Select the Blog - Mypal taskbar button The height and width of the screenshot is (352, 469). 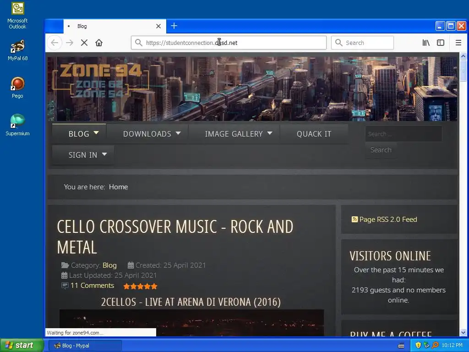[x=85, y=346]
